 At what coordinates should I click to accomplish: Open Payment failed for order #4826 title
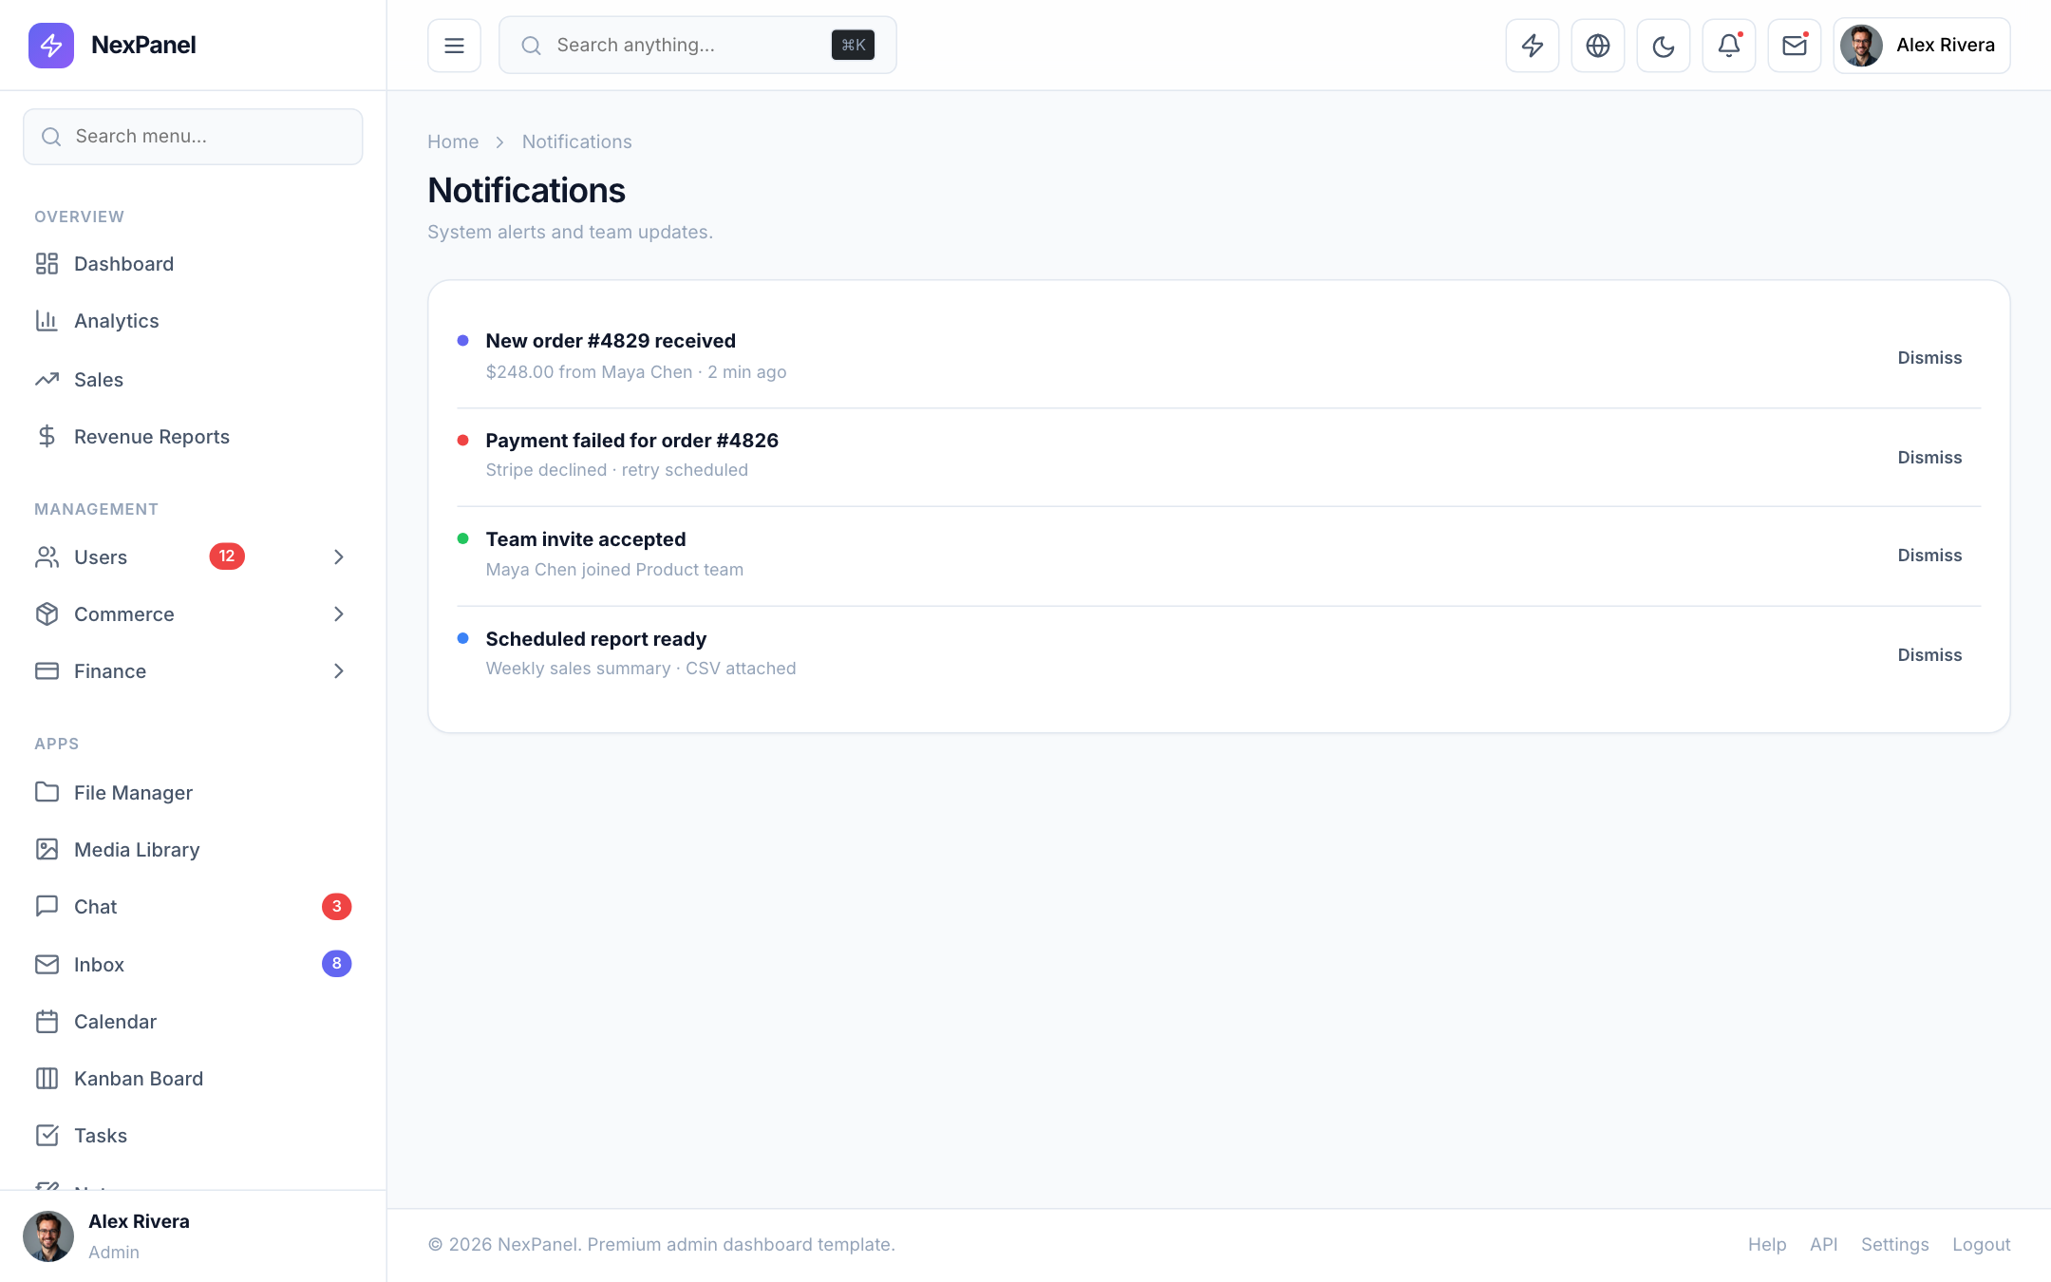tap(631, 440)
